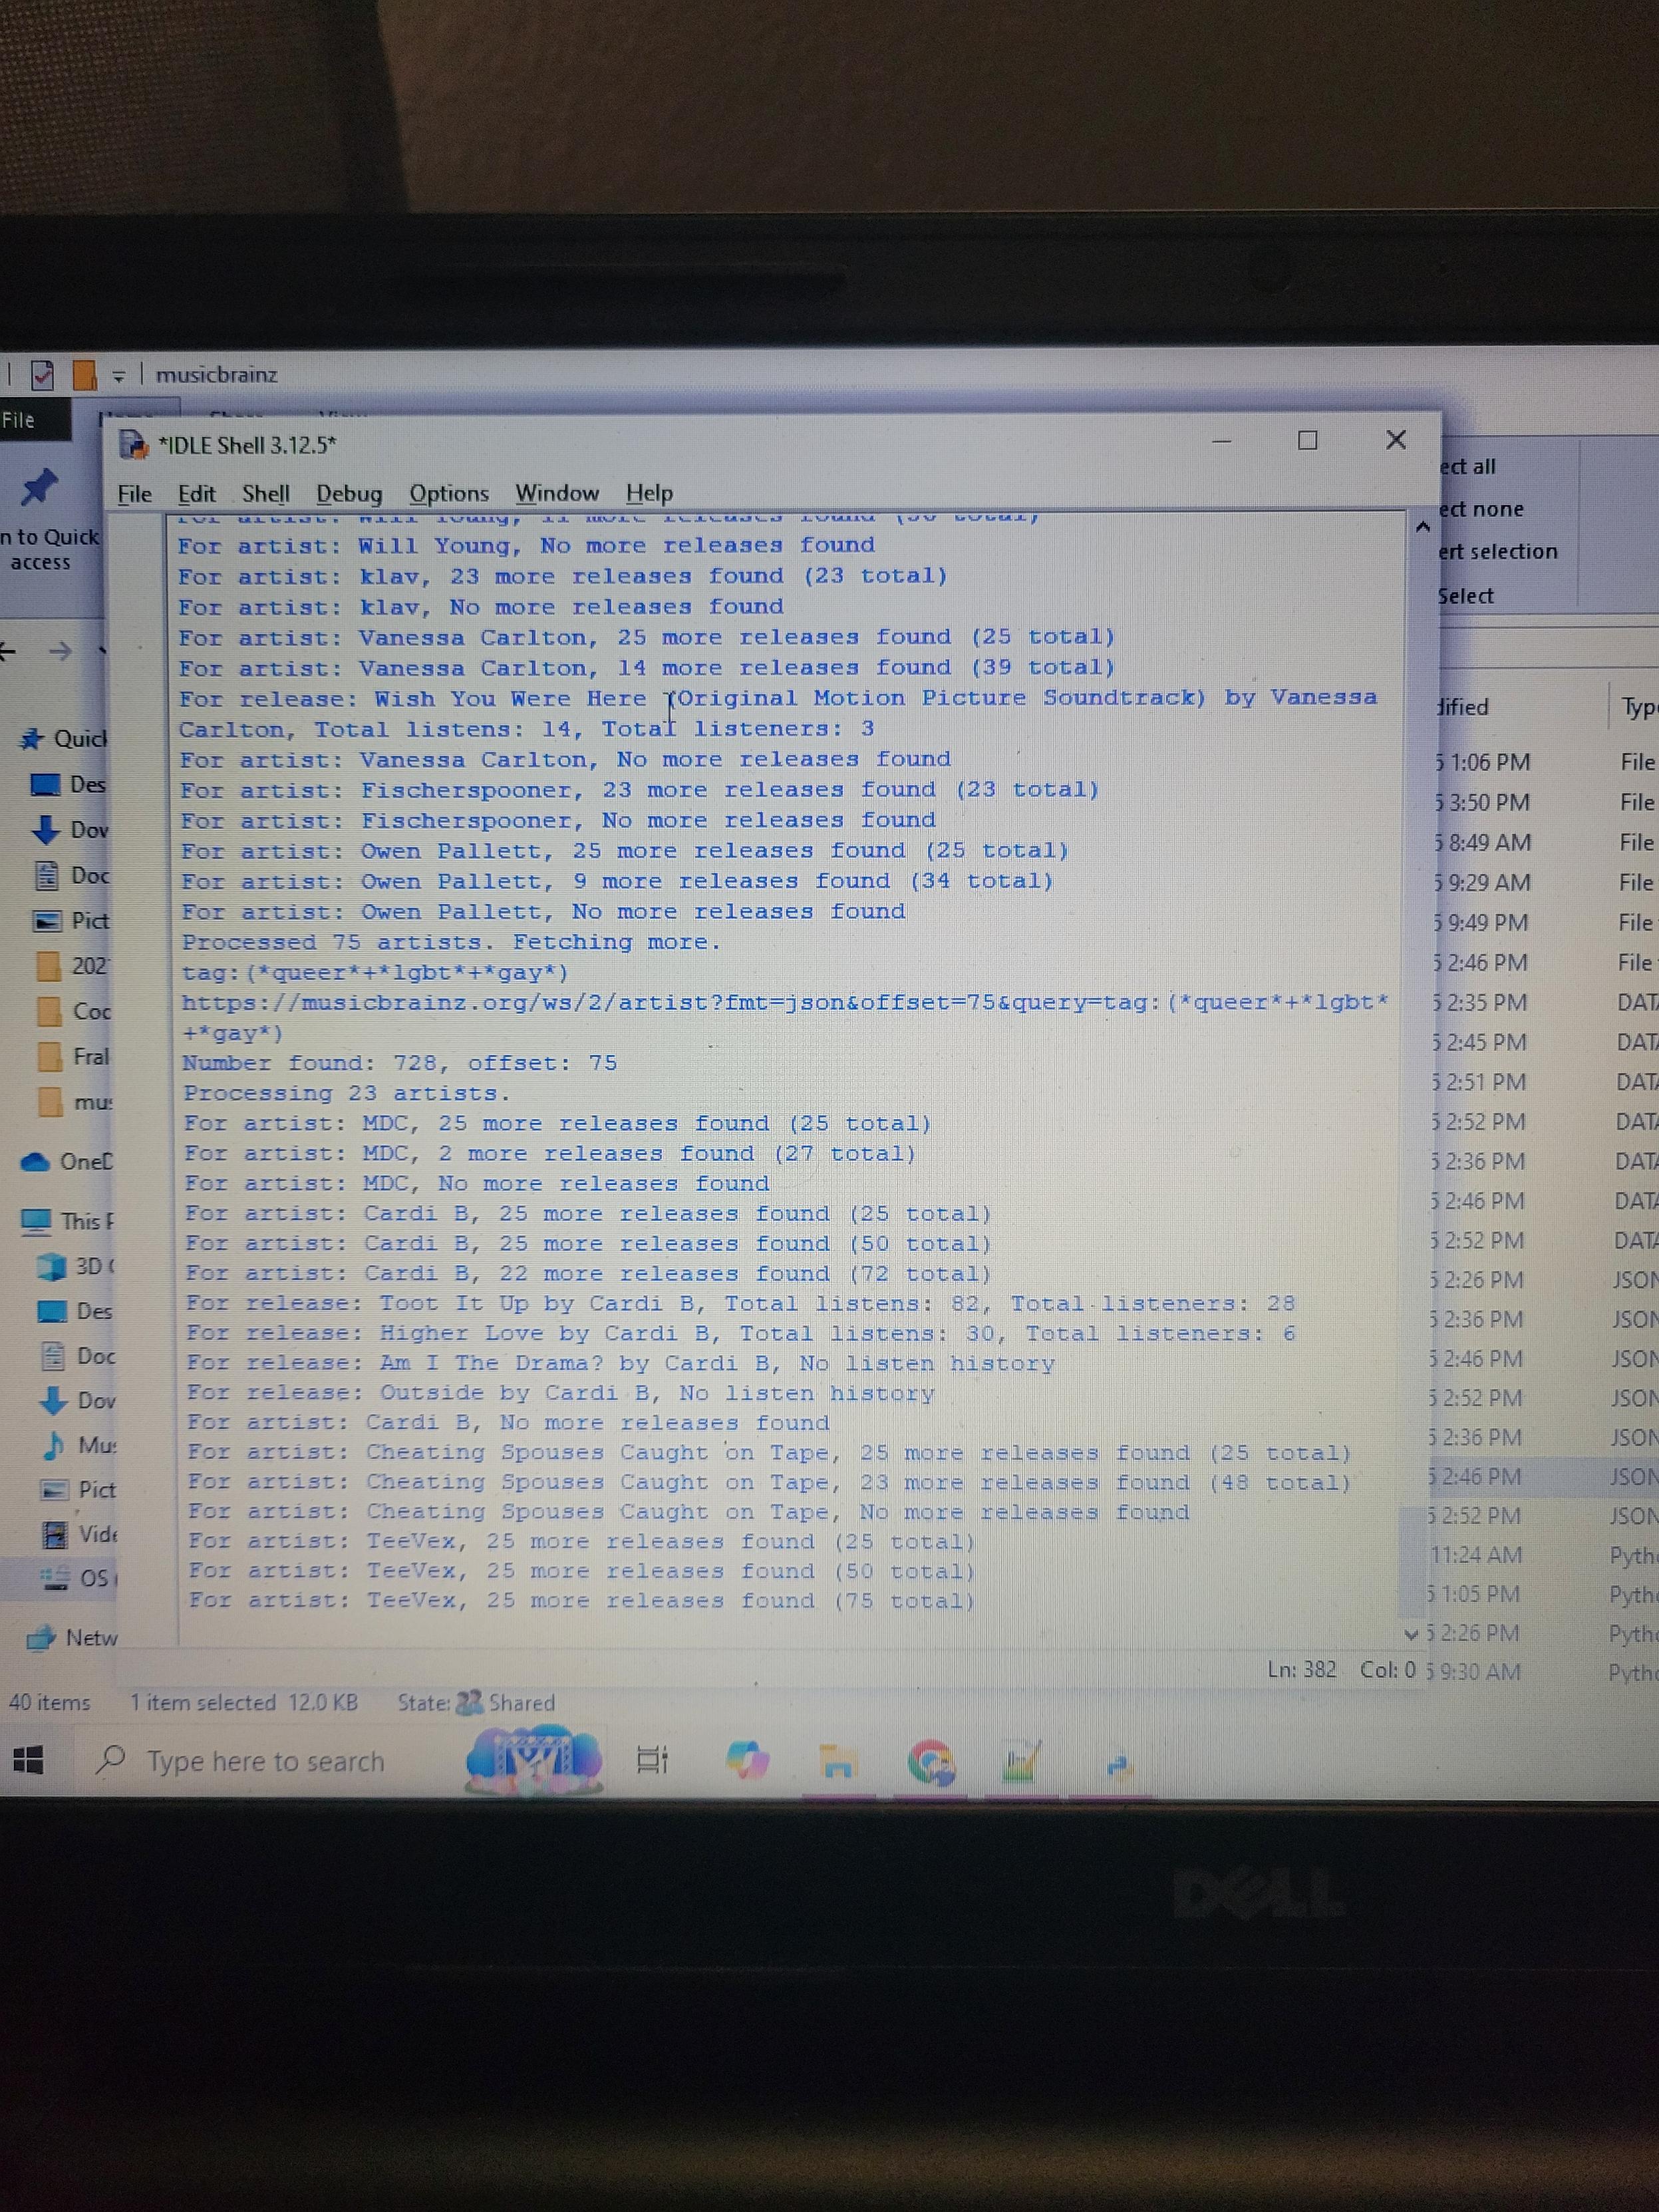Open the Shell menu in IDLE
1659x2212 pixels.
coord(265,493)
